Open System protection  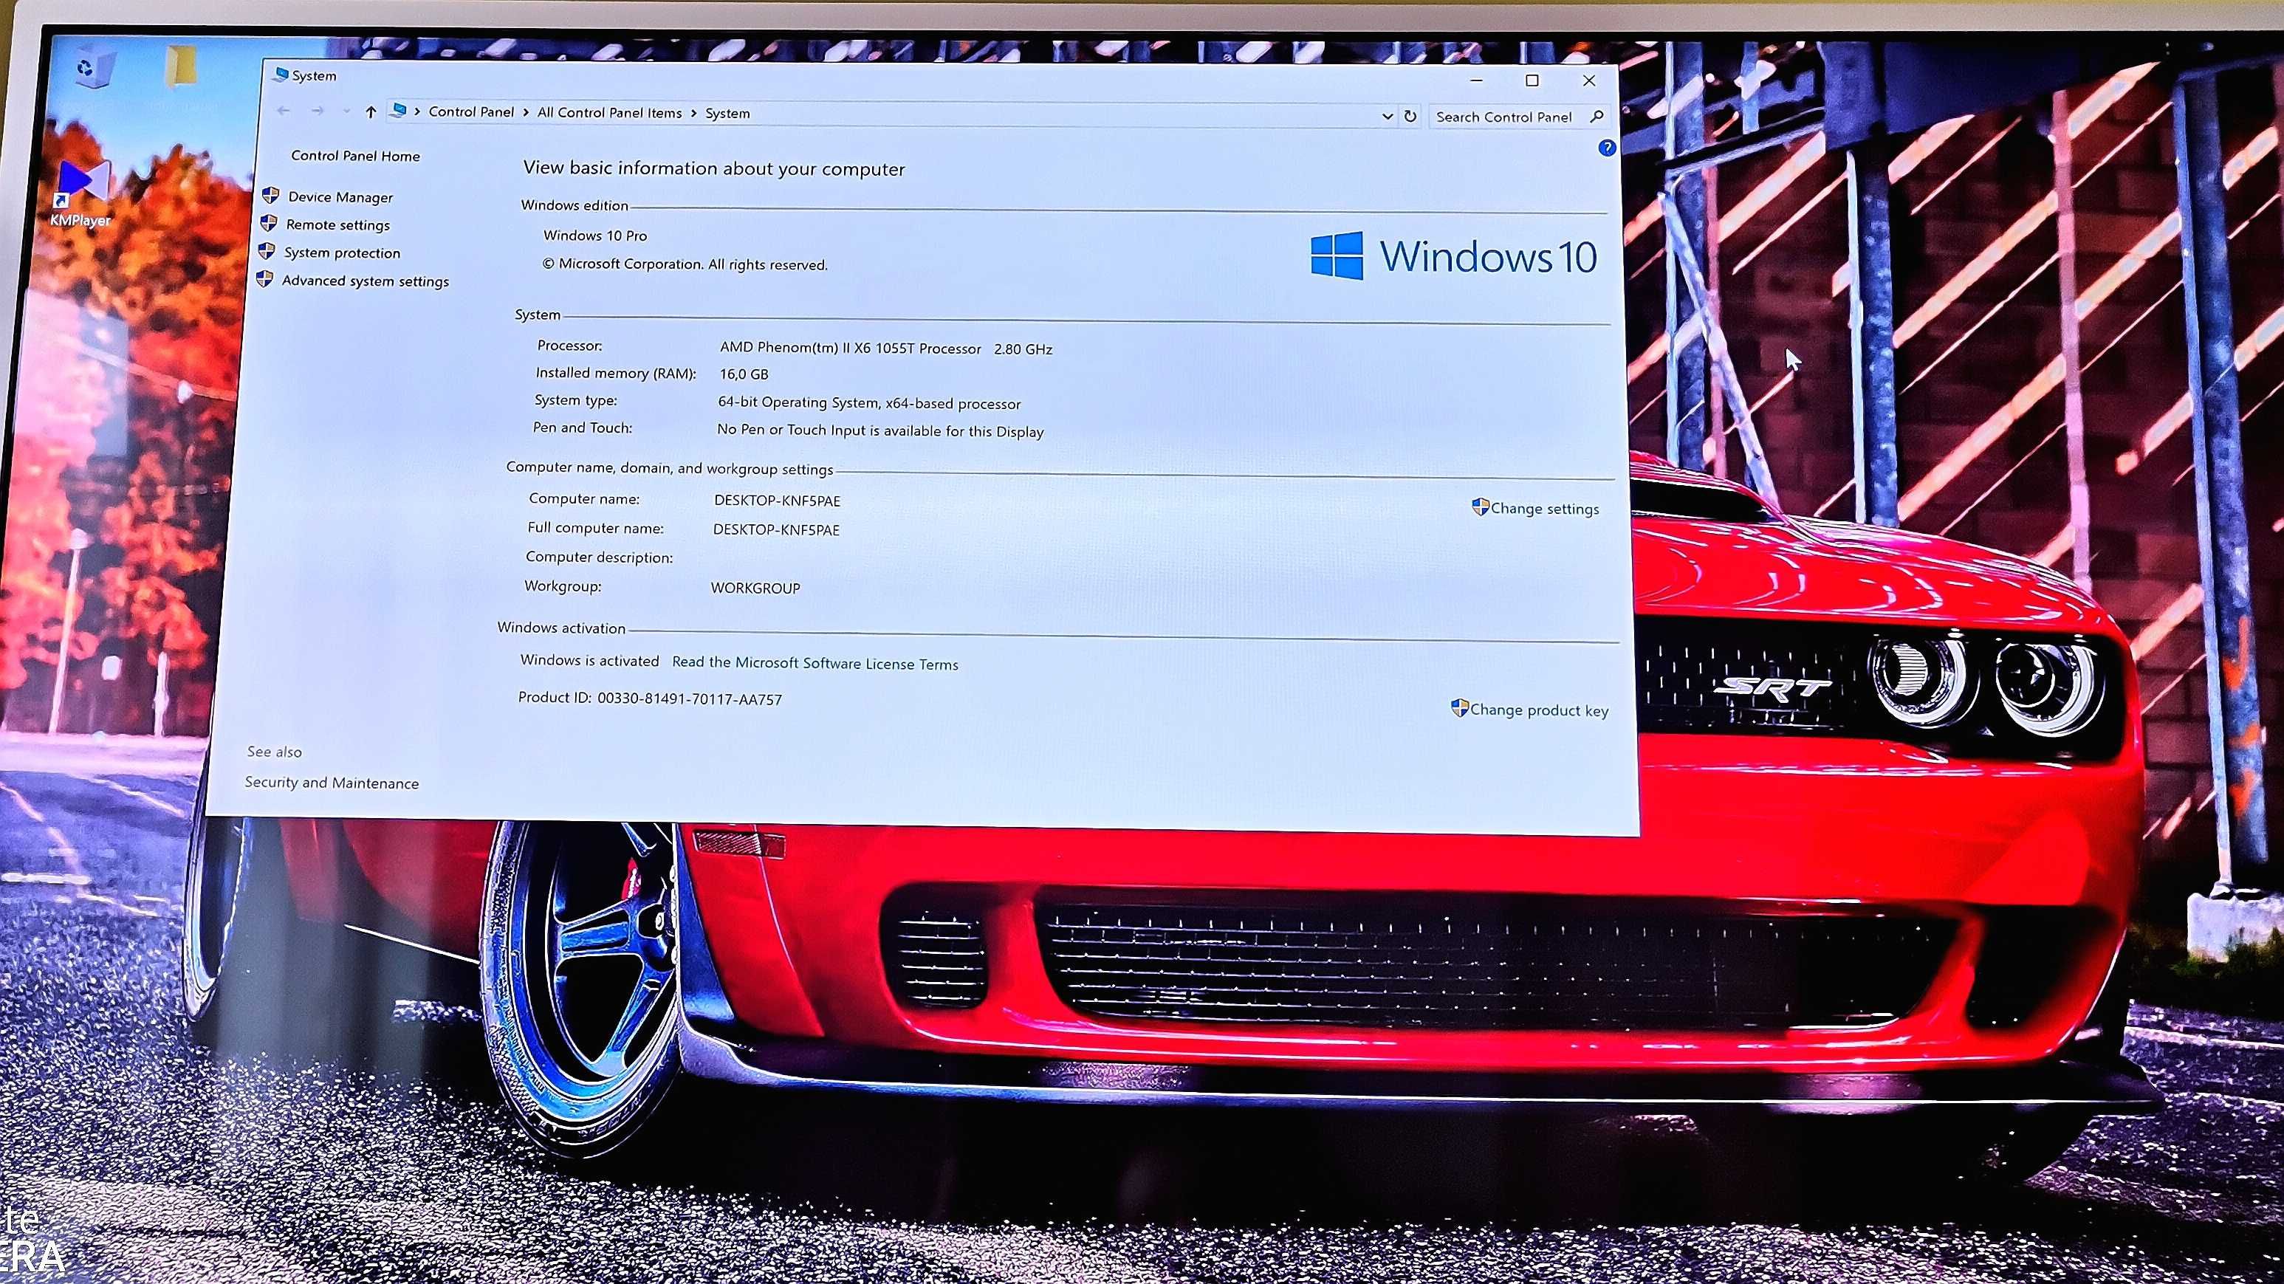pyautogui.click(x=343, y=253)
